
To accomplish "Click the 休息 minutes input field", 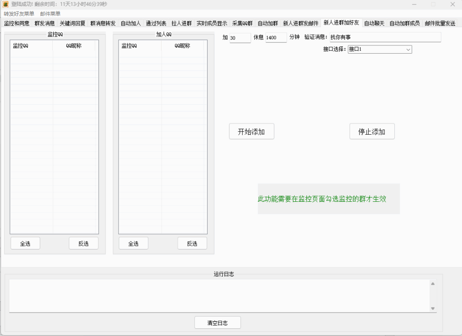I will (276, 37).
